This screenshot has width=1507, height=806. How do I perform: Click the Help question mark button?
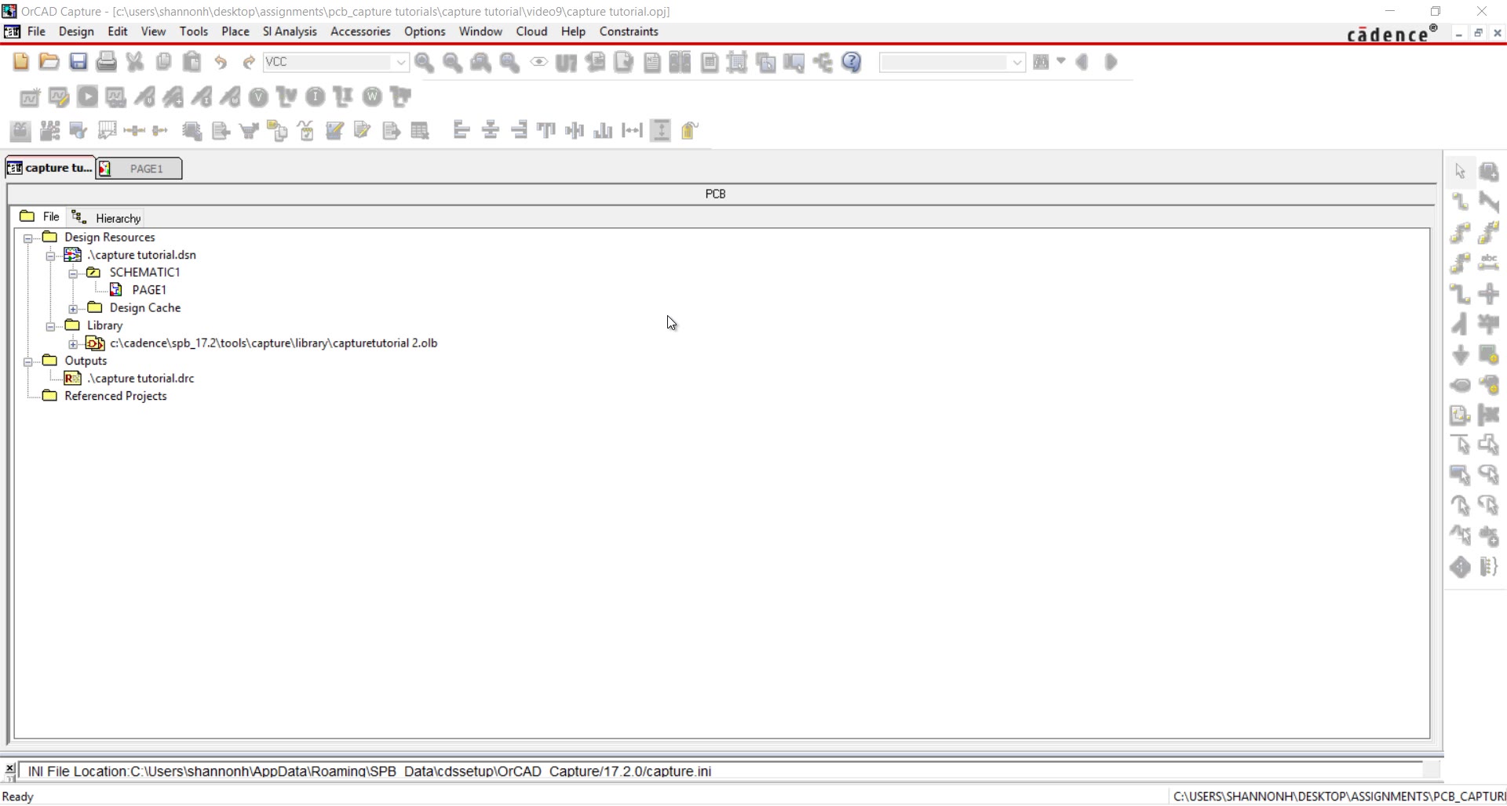point(852,62)
